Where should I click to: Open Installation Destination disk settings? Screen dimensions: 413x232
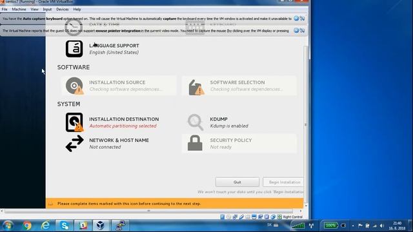(112, 122)
